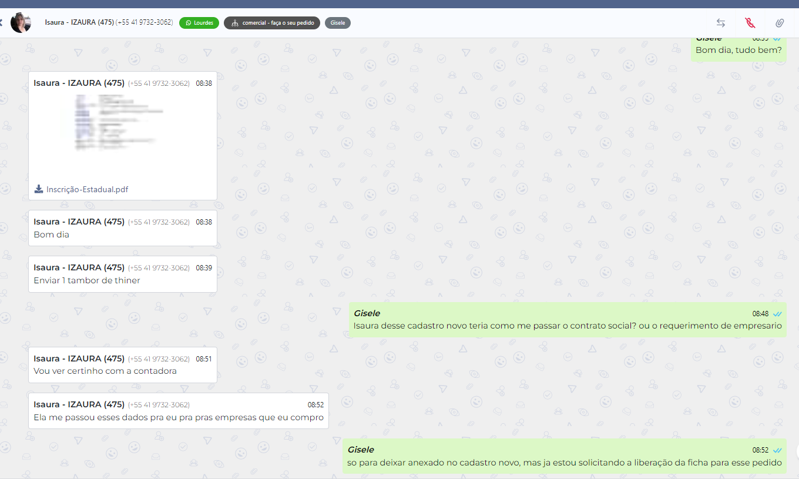Click the contact name Isaura - IZAURA (475) in header
The image size is (799, 479).
79,22
